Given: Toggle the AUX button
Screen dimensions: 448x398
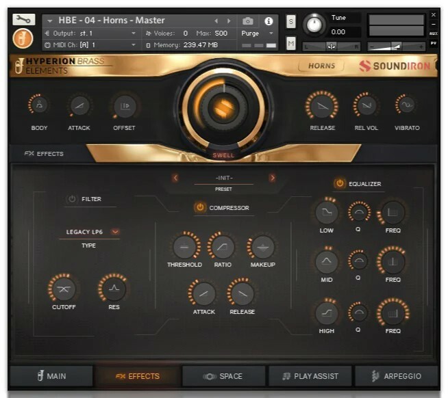Looking at the screenshot, I should coord(434,34).
